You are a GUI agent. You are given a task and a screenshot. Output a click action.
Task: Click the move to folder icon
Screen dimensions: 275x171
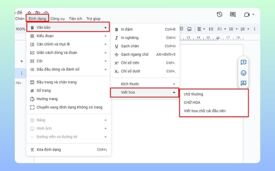37,13
